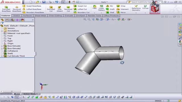Rebuild the model with traffic light icon
This screenshot has width=182, height=102.
(69, 2)
